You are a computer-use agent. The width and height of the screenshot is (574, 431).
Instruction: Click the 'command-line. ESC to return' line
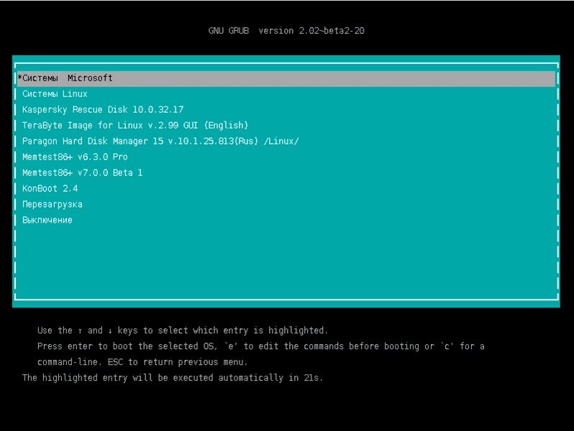click(142, 362)
